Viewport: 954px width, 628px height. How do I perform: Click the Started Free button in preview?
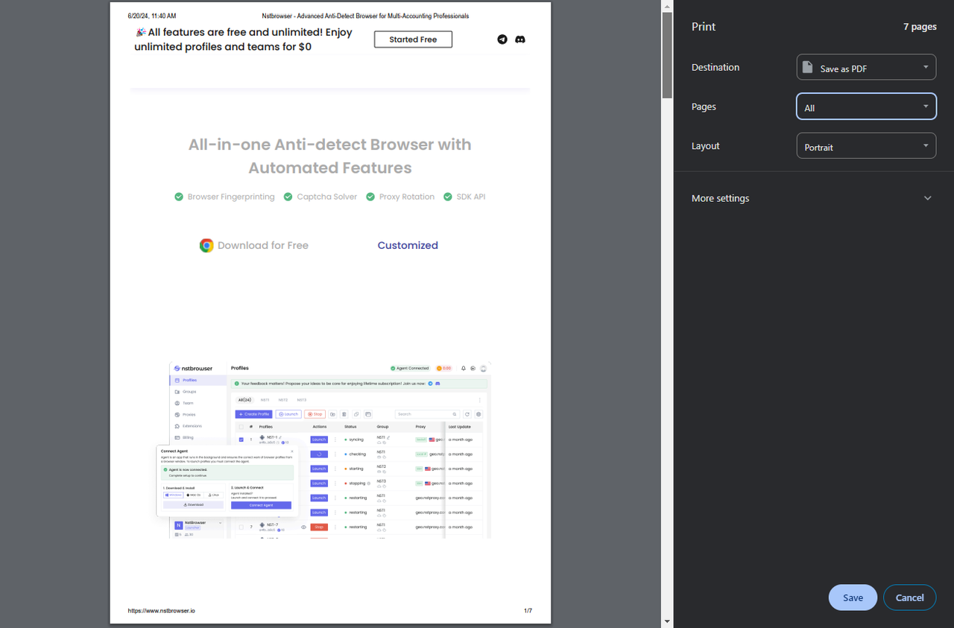[x=413, y=39]
